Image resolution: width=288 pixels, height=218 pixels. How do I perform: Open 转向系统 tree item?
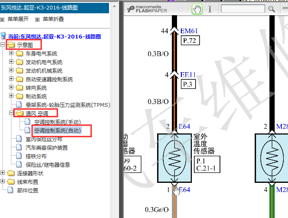pos(36,88)
